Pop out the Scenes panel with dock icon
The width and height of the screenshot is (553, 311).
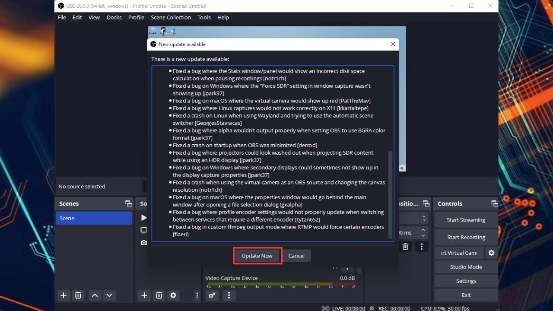(128, 203)
